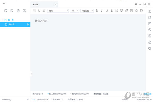Click the trash delete icon in sidebar
This screenshot has height=102, width=153.
pos(18,11)
